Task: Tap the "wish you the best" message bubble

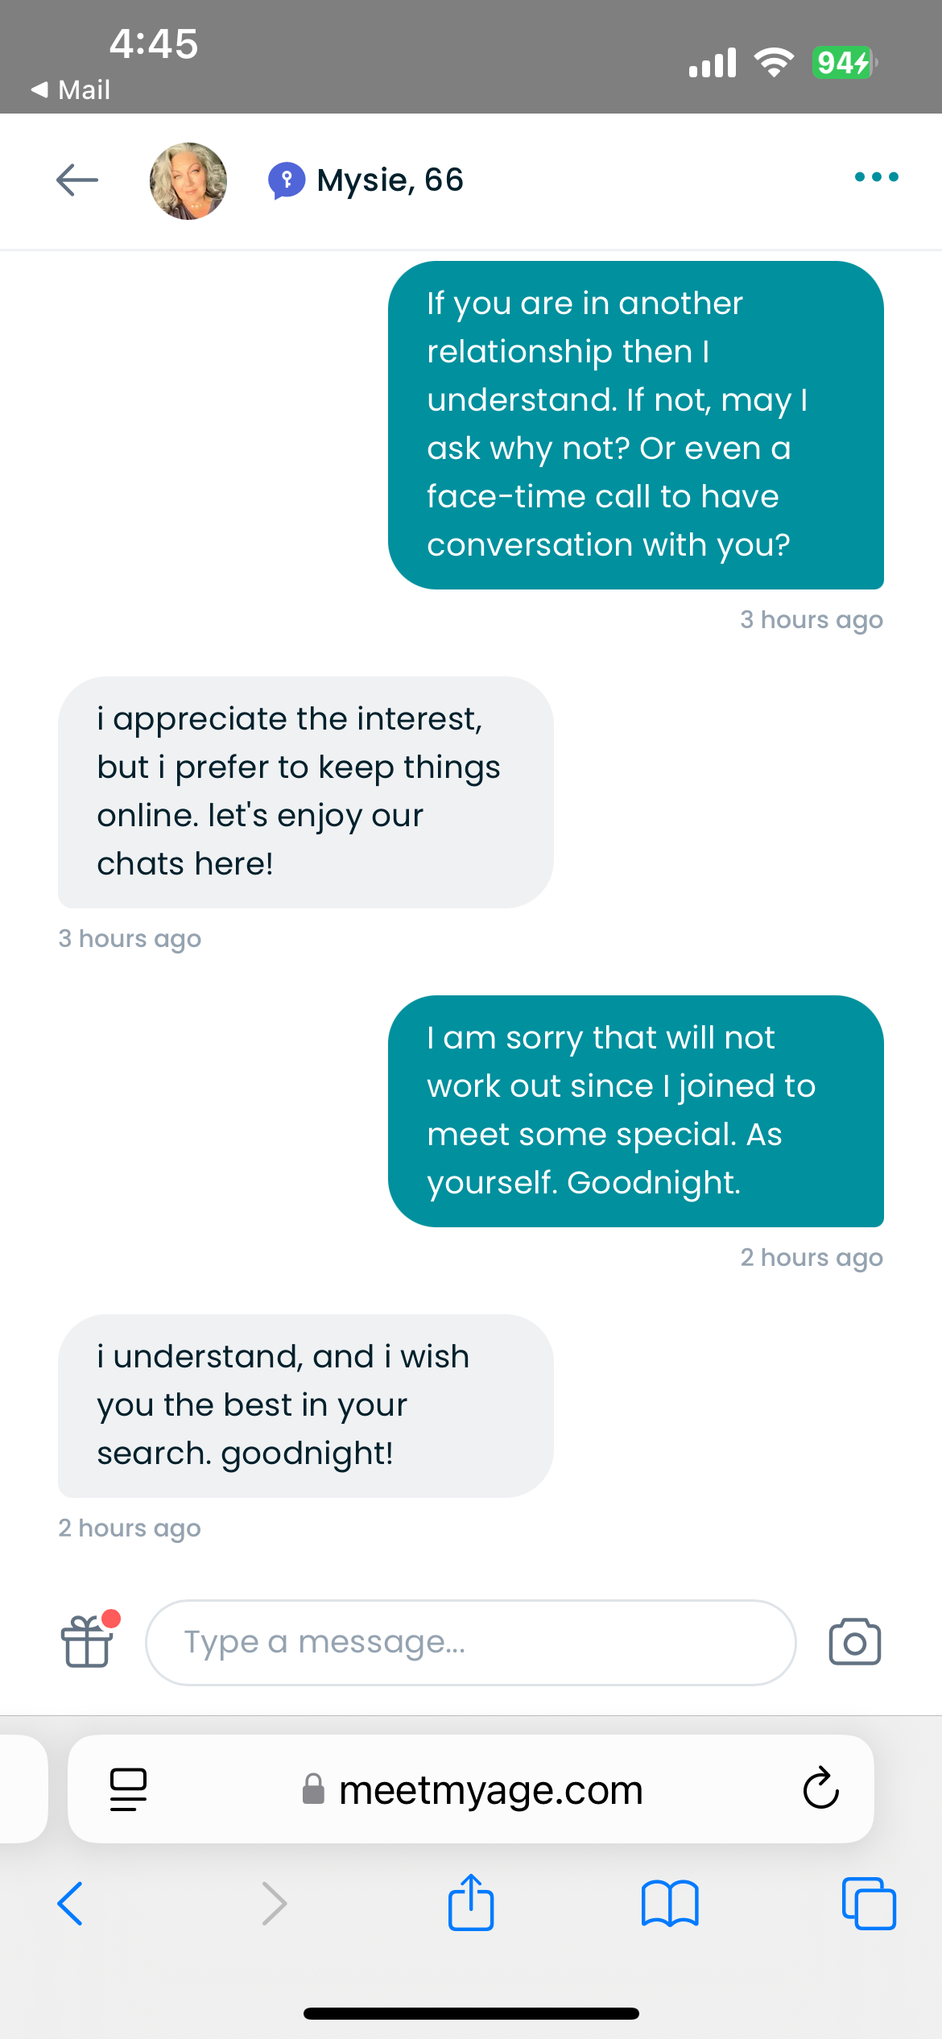Action: point(305,1405)
